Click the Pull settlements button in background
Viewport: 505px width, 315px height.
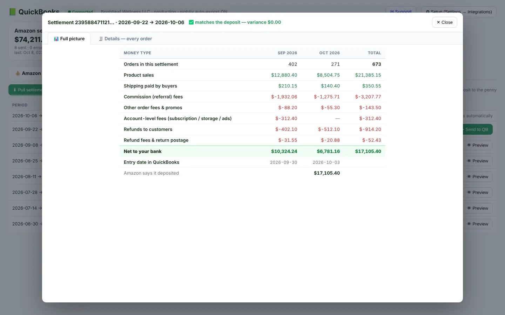point(26,90)
